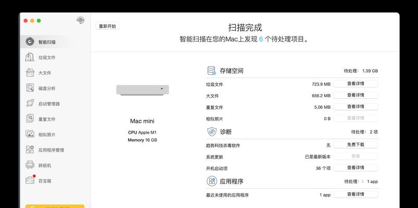
Task: Open the 重复文件 duplicate documents icon
Action: 30,119
